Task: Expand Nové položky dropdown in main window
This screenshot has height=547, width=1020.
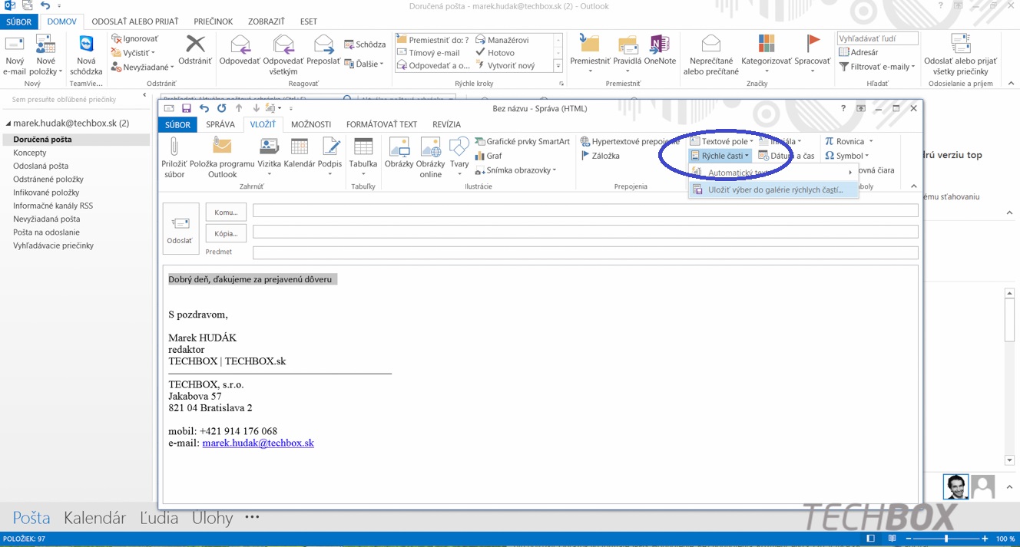Action: 45,55
